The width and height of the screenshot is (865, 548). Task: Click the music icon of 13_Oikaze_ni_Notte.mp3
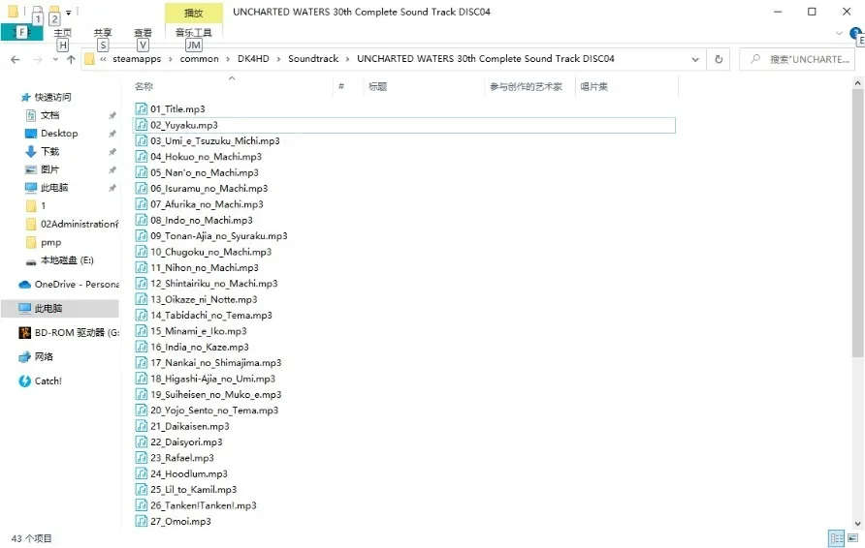pyautogui.click(x=142, y=299)
